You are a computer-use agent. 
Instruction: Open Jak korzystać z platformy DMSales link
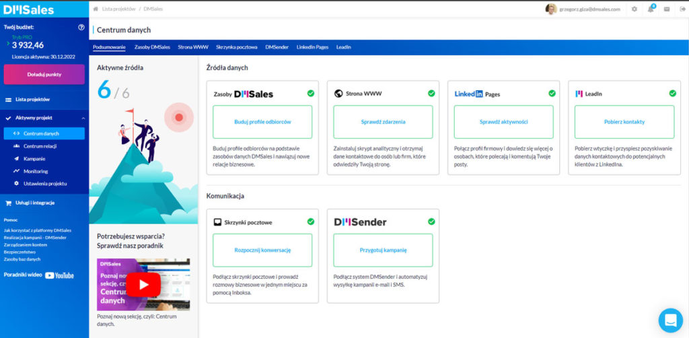click(38, 230)
